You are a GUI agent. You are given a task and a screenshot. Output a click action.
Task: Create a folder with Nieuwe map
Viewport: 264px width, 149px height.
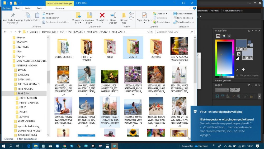coord(124,16)
